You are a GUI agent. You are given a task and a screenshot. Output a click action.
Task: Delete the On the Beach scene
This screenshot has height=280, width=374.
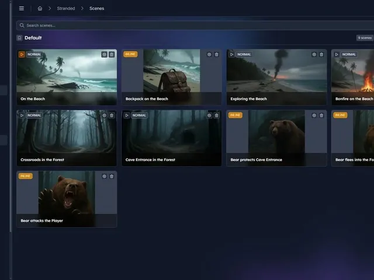(112, 54)
